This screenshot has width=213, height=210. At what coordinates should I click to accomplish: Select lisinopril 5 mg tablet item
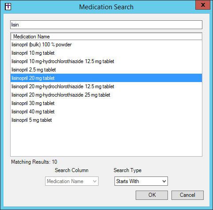coord(106,120)
